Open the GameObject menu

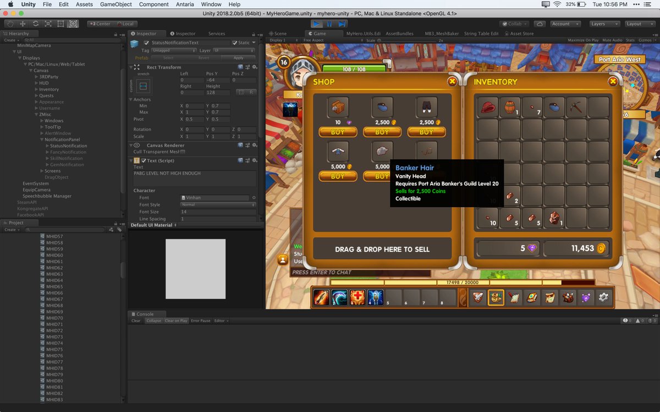(x=116, y=4)
